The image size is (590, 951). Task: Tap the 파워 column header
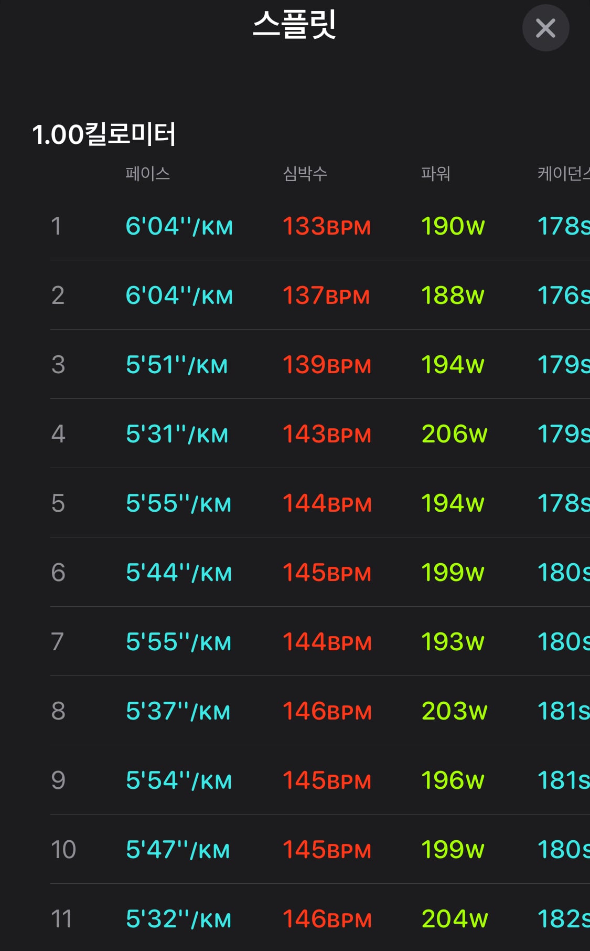tap(436, 174)
